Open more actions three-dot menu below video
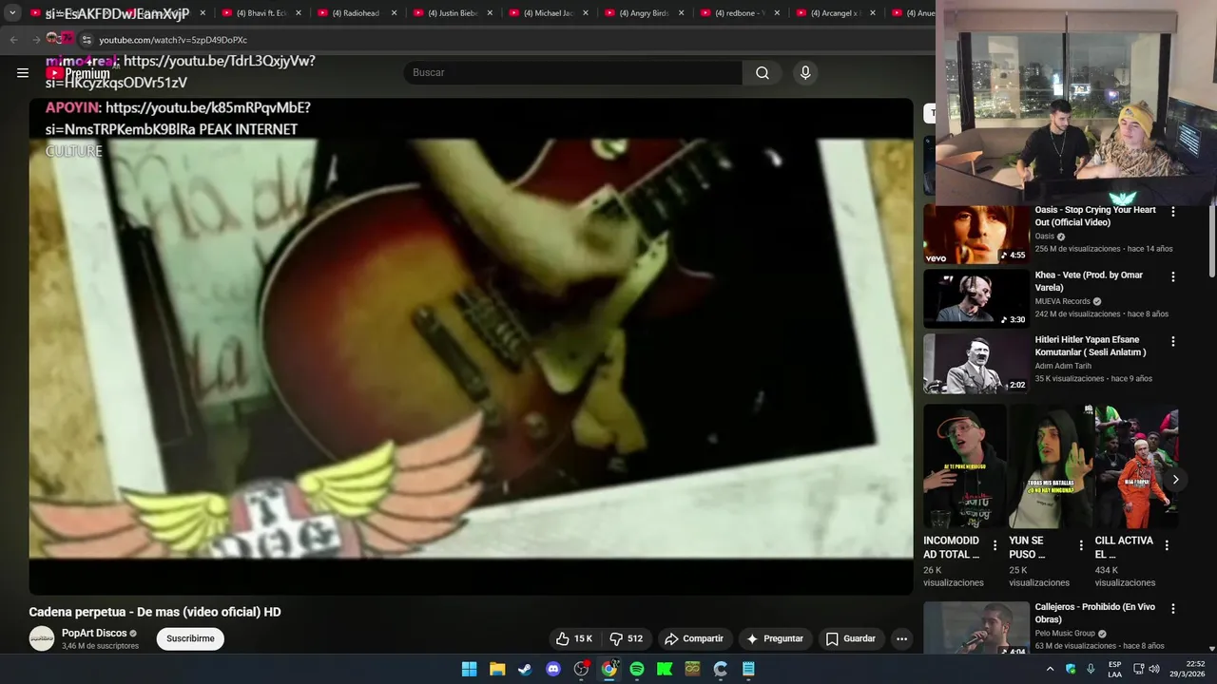 (x=901, y=638)
